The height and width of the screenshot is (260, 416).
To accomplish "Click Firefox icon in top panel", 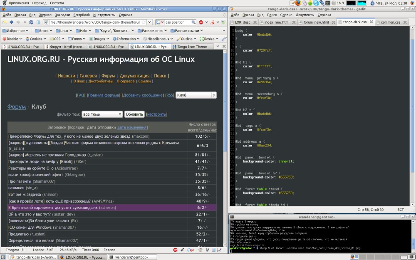I will (298, 3).
